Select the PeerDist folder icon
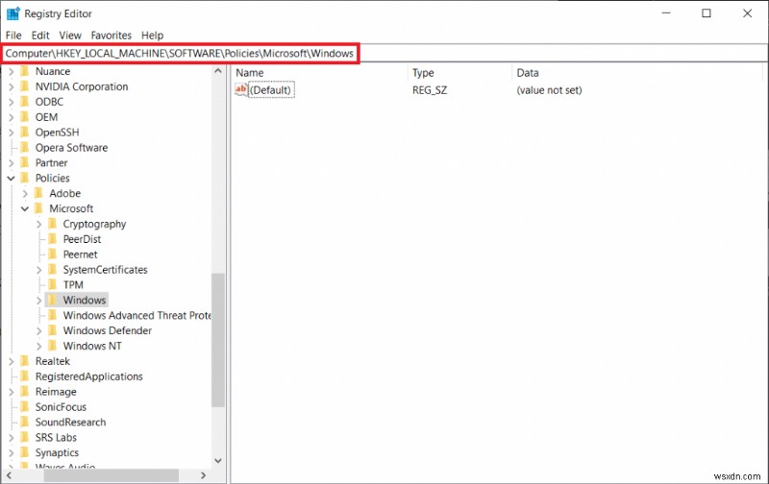This screenshot has width=769, height=484. pos(53,239)
